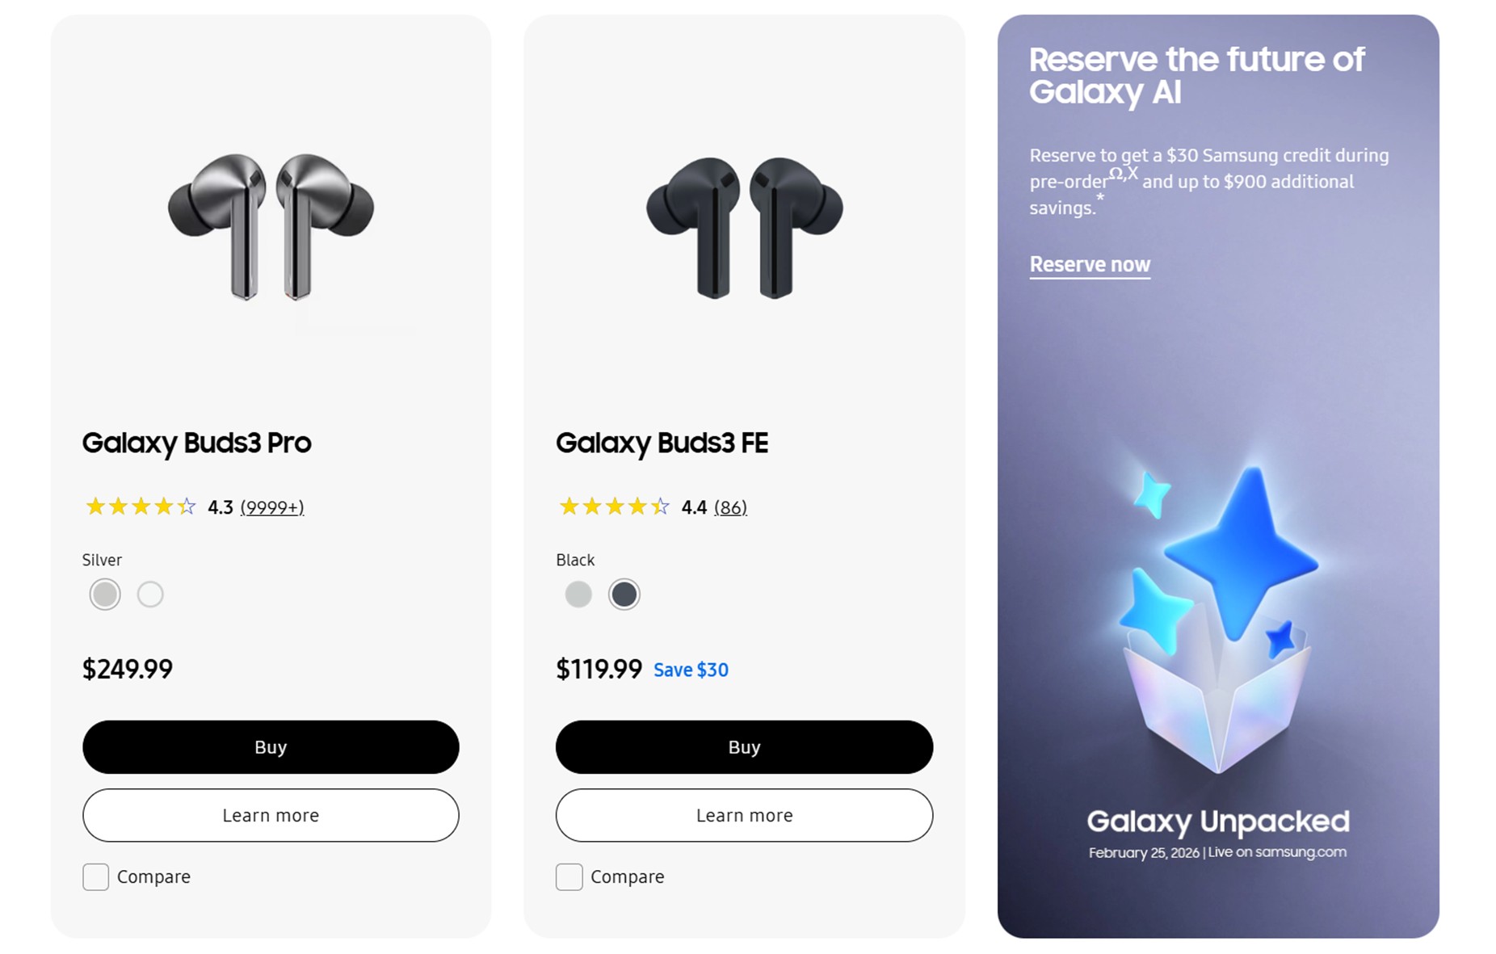The height and width of the screenshot is (954, 1496).
Task: Open the (86) reviews for Galaxy Buds3 FE
Action: [730, 507]
